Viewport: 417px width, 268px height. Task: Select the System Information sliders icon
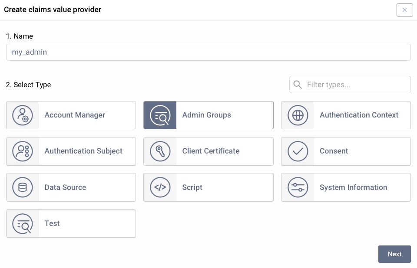pos(298,187)
